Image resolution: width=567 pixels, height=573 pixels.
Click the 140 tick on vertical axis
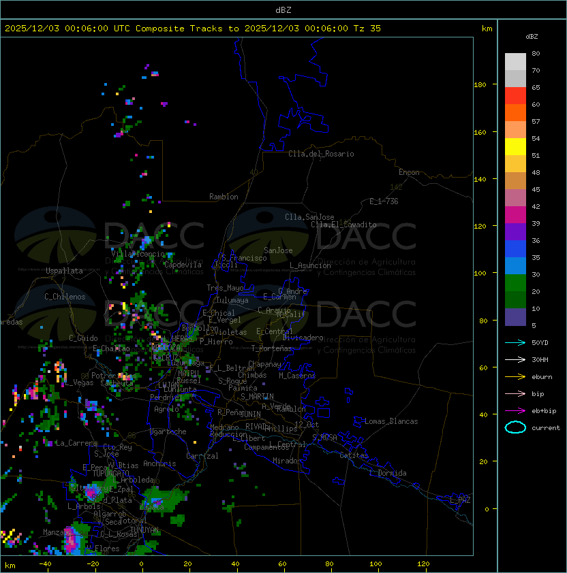480,180
